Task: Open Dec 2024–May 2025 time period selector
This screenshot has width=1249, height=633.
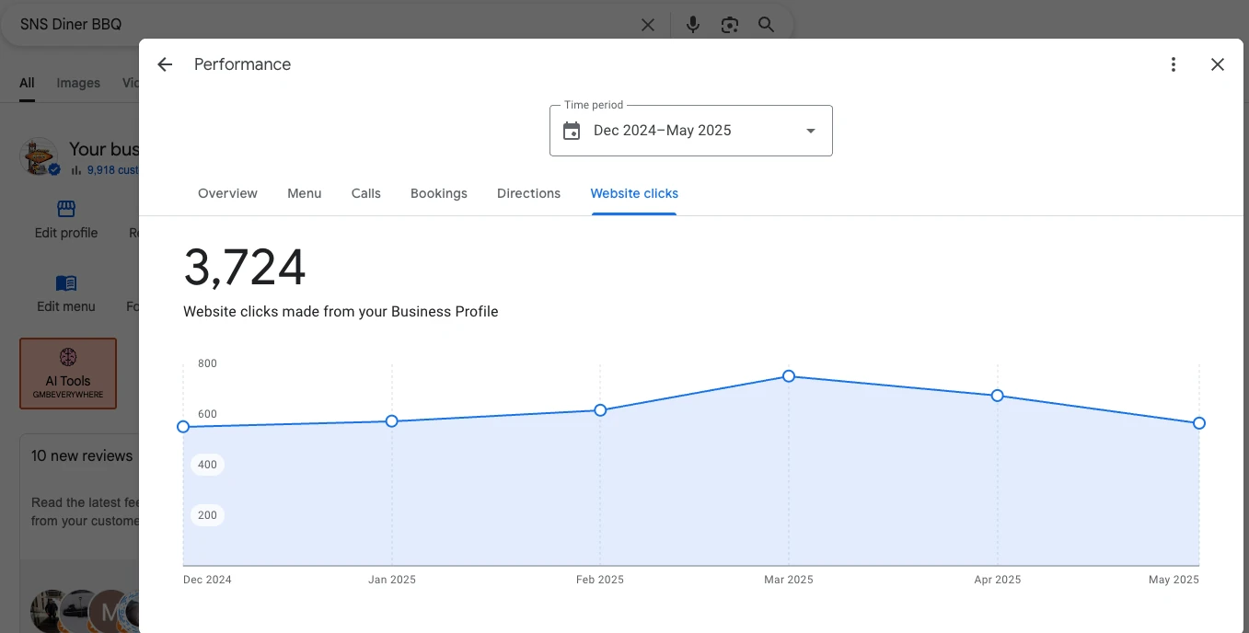Action: [x=691, y=131]
